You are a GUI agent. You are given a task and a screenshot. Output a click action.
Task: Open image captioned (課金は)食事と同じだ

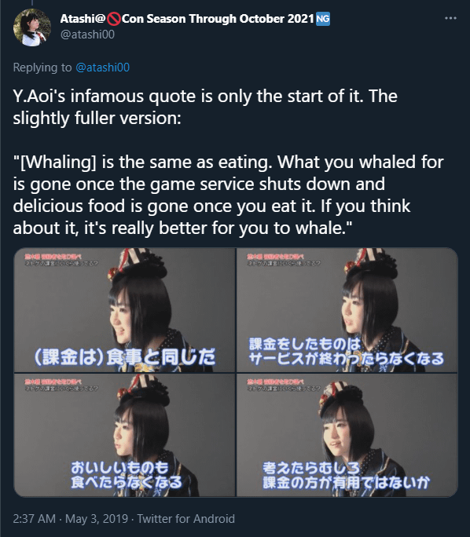point(124,310)
